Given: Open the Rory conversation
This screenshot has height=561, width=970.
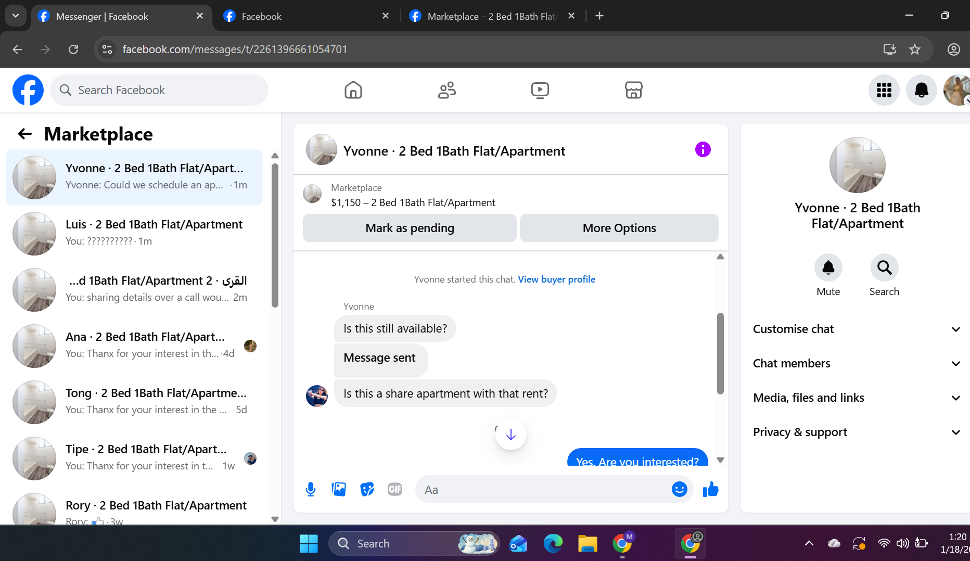Looking at the screenshot, I should point(134,506).
